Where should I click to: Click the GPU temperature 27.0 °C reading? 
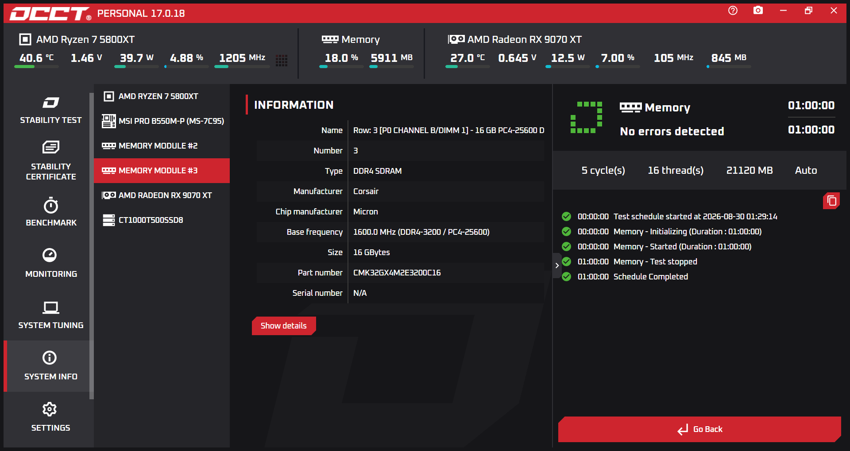click(x=467, y=58)
